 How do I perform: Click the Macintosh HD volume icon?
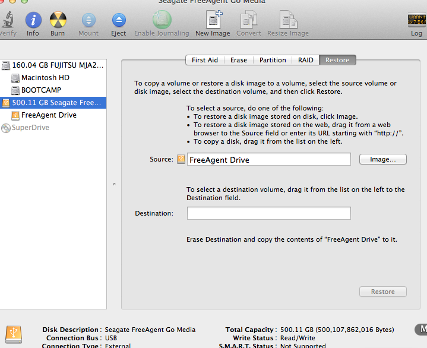point(15,78)
